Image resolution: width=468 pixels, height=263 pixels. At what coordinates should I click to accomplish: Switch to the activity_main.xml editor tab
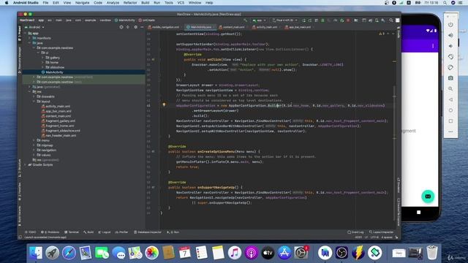266,27
